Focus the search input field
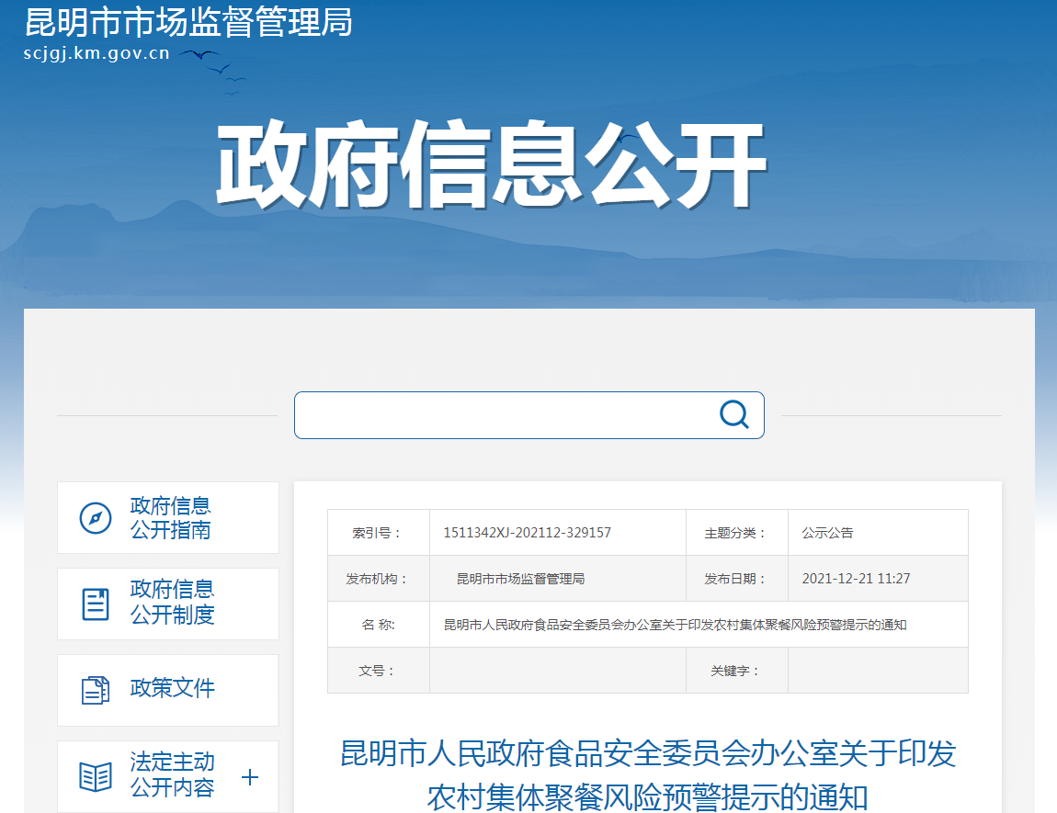This screenshot has height=813, width=1057. pyautogui.click(x=506, y=415)
